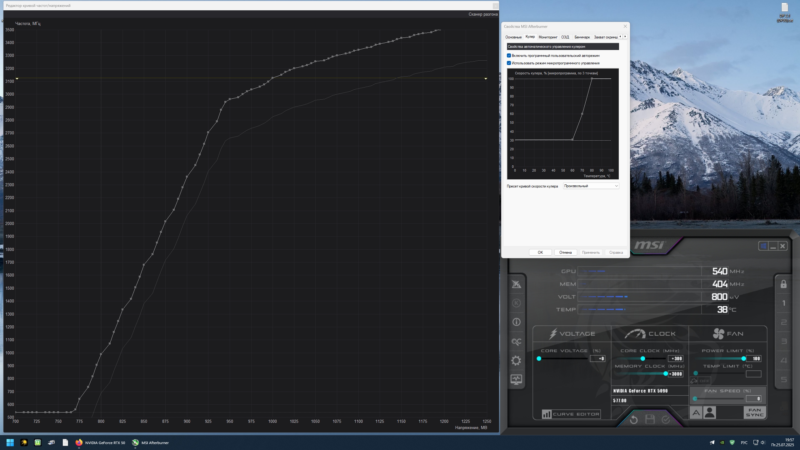Click the Curve Editor button
This screenshot has height=450, width=800.
(x=571, y=414)
